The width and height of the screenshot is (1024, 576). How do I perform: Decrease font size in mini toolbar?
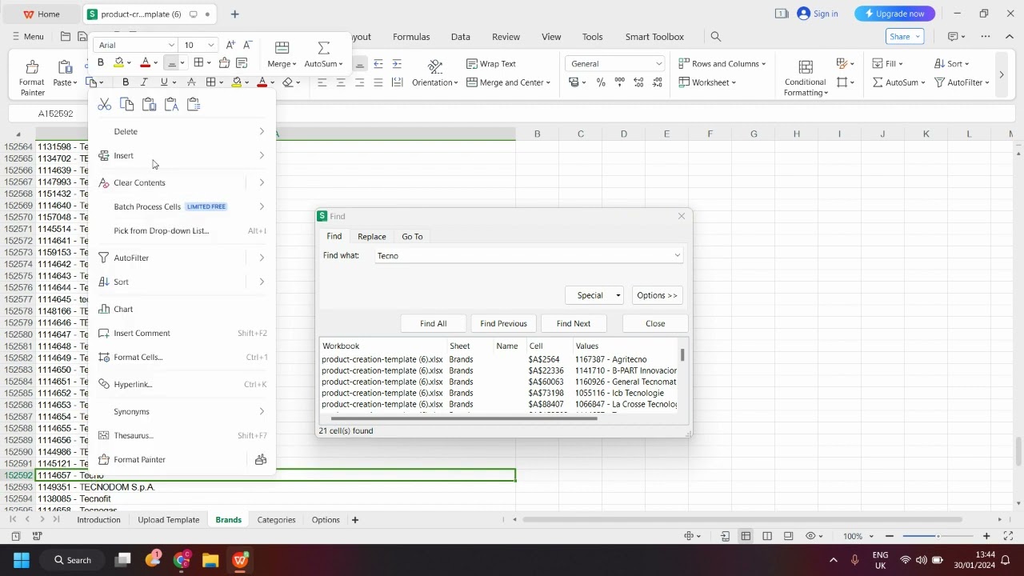248,45
